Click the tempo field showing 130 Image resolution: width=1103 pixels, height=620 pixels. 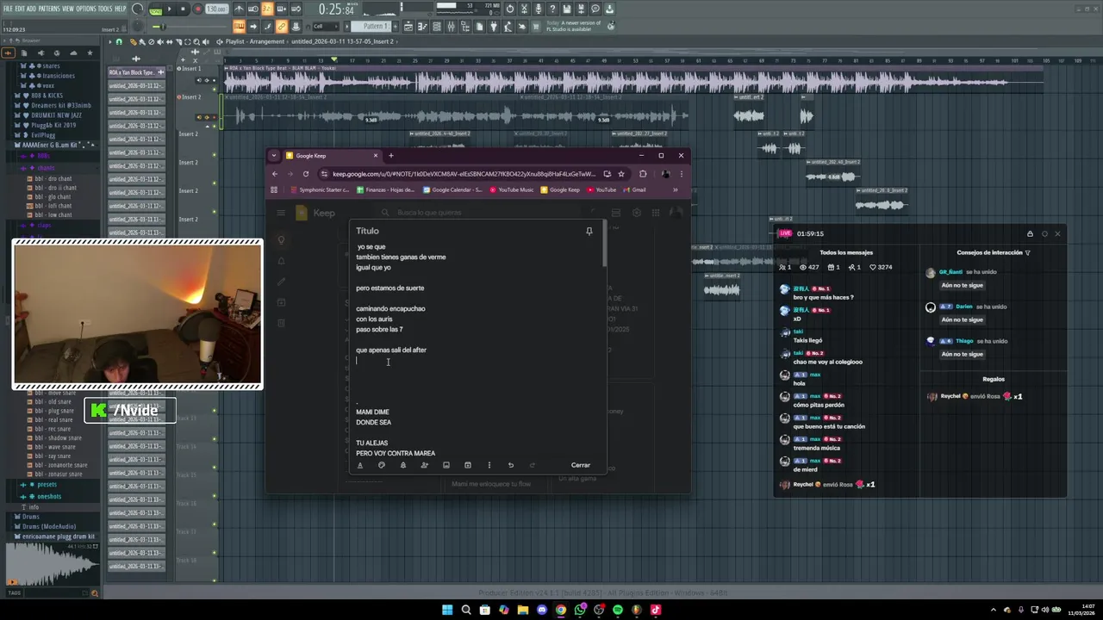216,9
